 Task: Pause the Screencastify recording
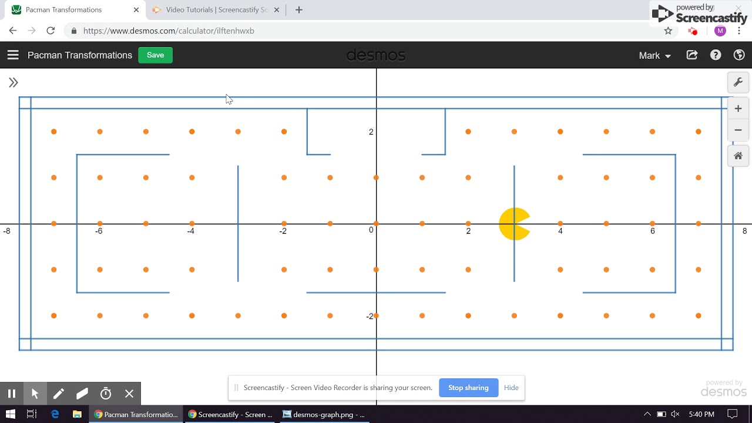11,394
